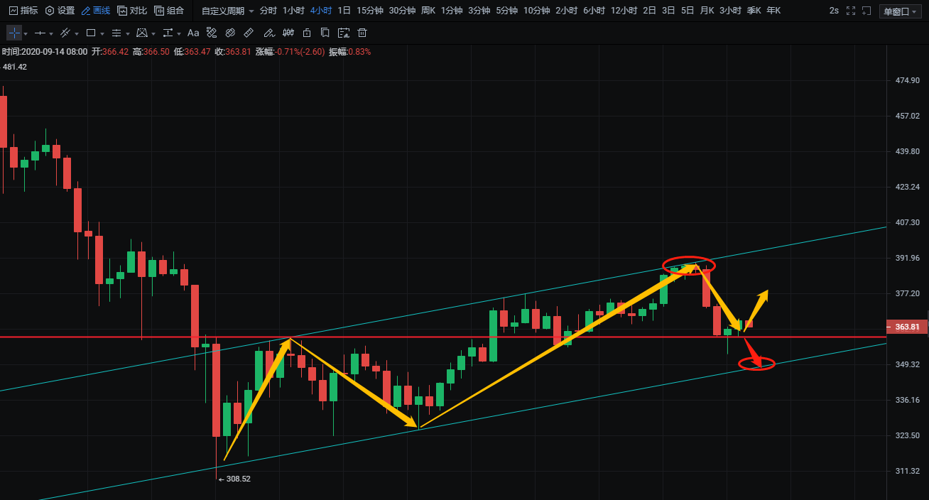Toggle the 画线 drawing toolbar

(96, 11)
